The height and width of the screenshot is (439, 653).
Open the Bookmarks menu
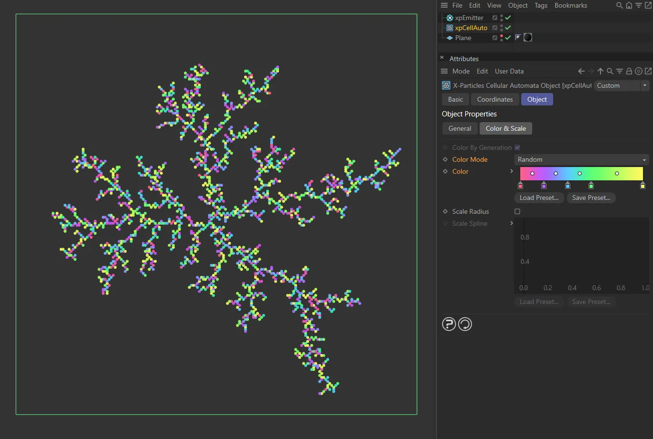(570, 5)
